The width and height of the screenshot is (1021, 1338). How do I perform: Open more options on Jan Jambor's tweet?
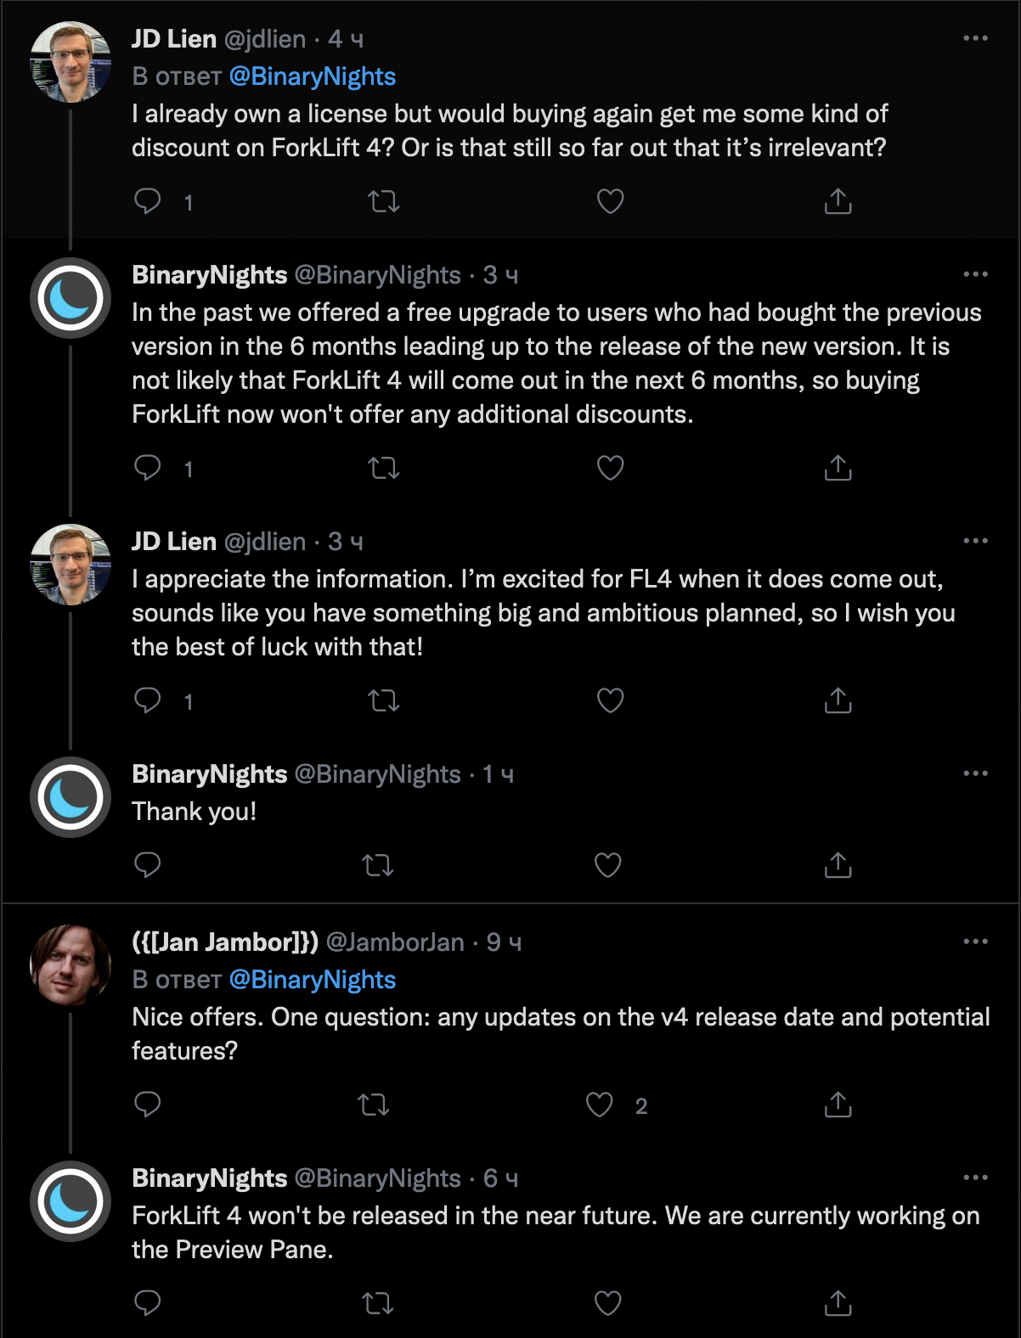point(975,942)
